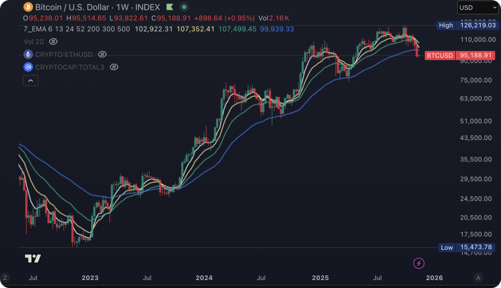Click the green market status dot
Screen dimensions: 501x288
(184, 7)
